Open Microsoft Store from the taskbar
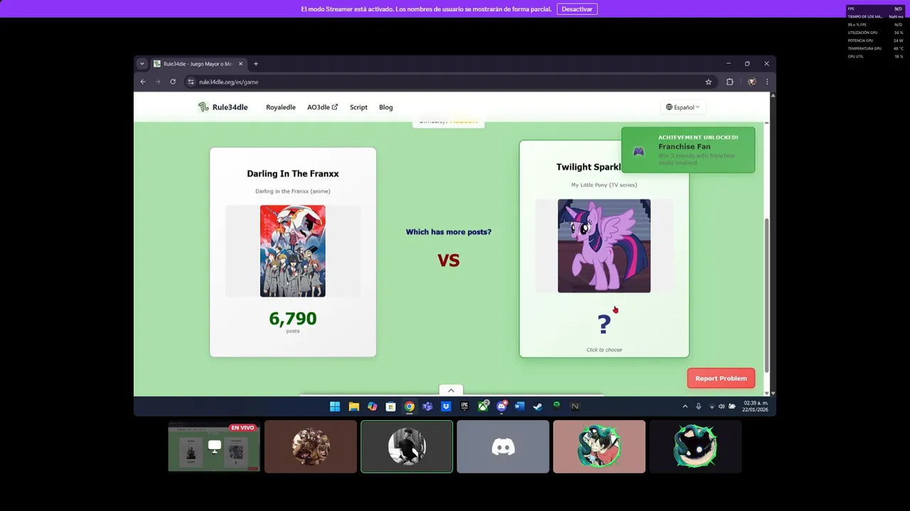 (x=390, y=407)
